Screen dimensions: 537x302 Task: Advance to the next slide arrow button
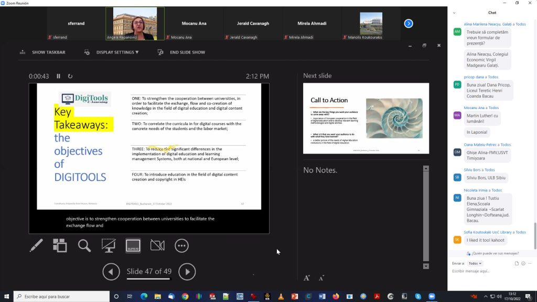point(187,272)
